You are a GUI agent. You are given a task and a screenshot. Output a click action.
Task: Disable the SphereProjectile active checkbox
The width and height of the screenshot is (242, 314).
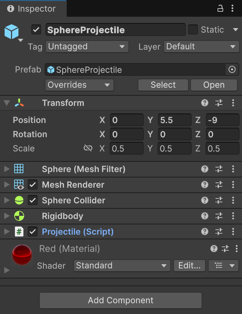36,30
